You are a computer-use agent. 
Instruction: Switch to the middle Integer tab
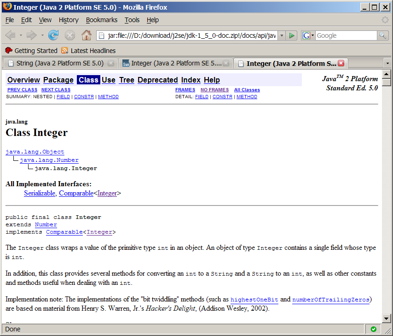pyautogui.click(x=175, y=63)
